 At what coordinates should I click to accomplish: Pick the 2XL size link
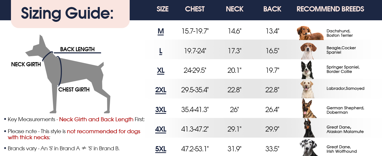161,90
